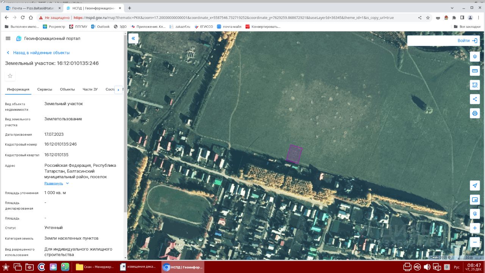Screen dimensions: 485x273
Task: Switch keyboard layout Рус indicator
Action: tap(457, 267)
